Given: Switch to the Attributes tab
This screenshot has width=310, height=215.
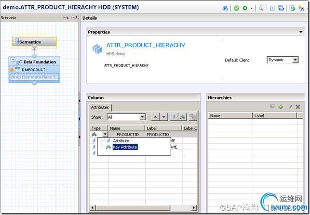Looking at the screenshot, I should (100, 107).
